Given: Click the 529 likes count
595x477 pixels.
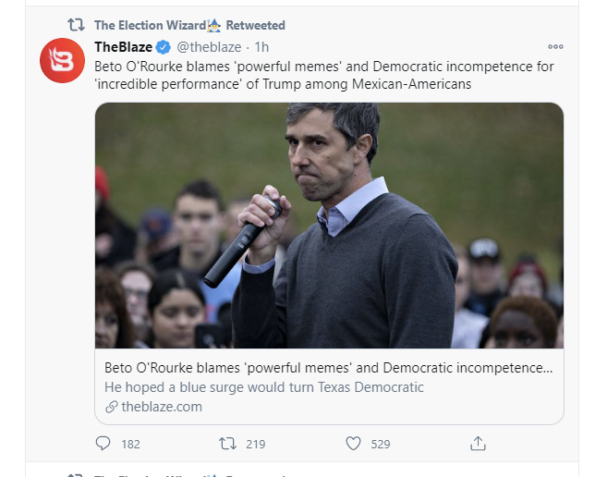Looking at the screenshot, I should [x=381, y=444].
